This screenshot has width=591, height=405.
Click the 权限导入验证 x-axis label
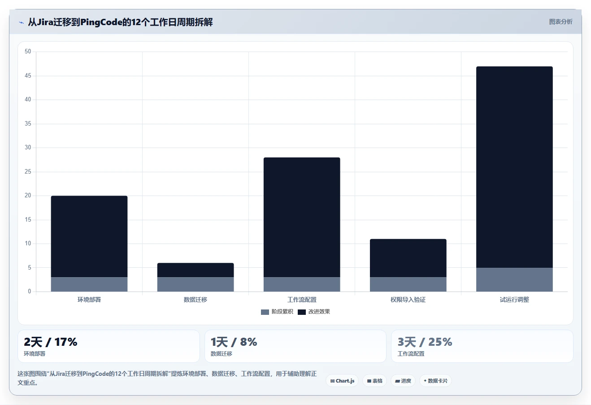coord(408,300)
